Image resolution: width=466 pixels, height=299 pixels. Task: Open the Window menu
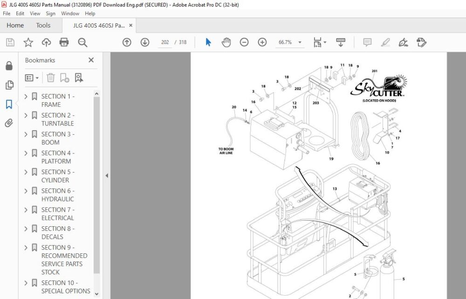pyautogui.click(x=70, y=14)
